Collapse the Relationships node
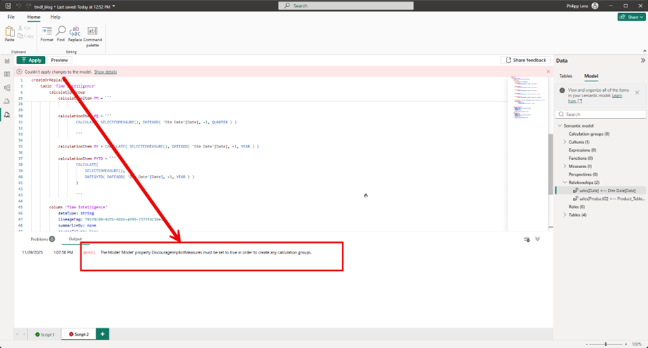648x348 pixels. pos(565,183)
